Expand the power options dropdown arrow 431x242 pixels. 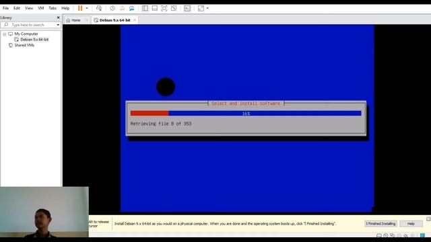click(87, 8)
